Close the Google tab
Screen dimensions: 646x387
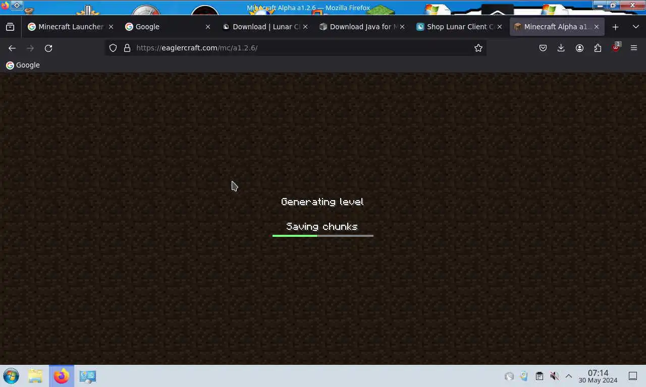[x=208, y=27]
